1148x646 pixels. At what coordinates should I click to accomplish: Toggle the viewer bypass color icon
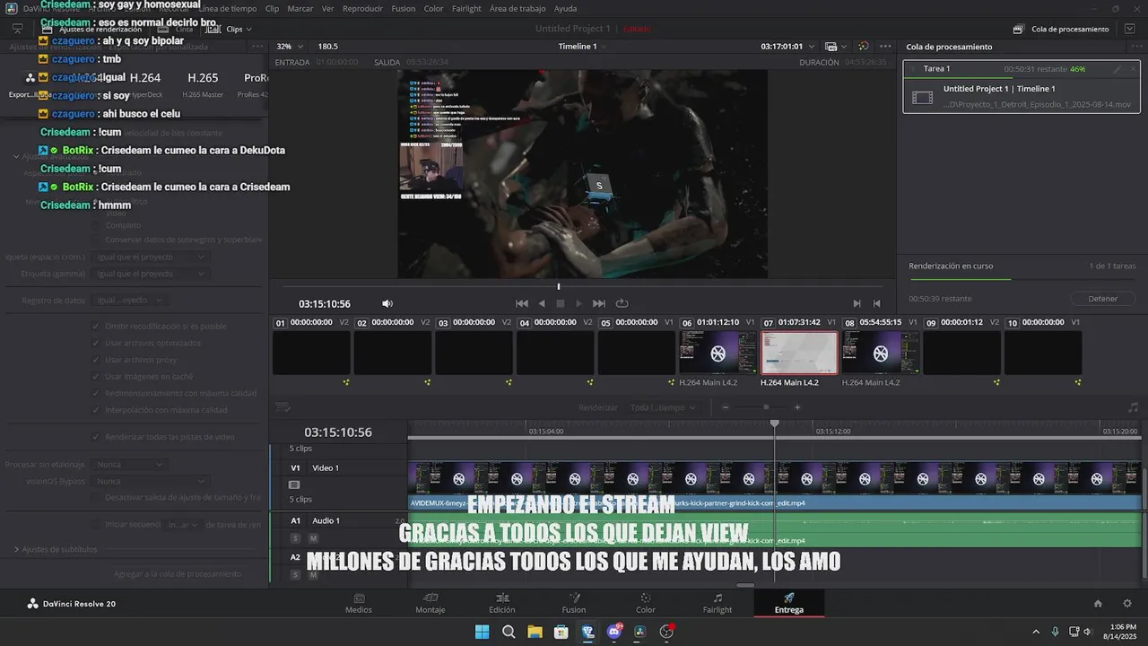coord(863,46)
